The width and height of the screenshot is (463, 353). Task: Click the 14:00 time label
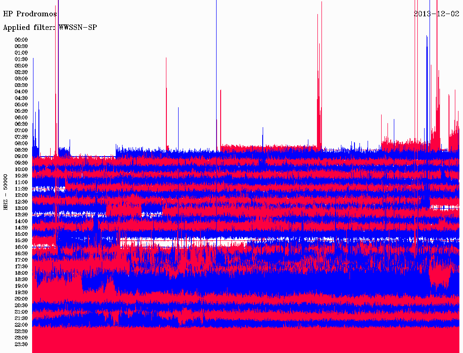click(x=21, y=221)
